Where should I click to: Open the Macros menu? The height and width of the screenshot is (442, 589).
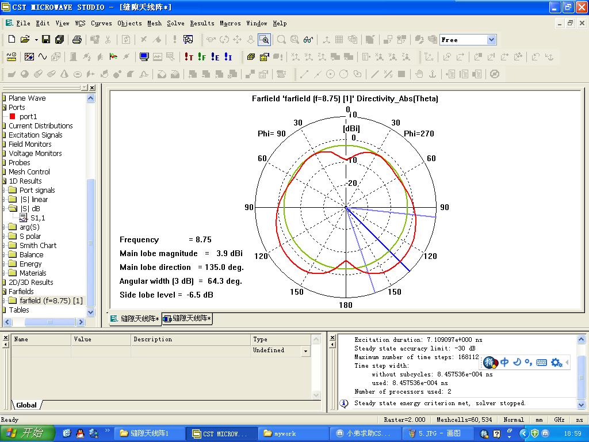tap(230, 23)
